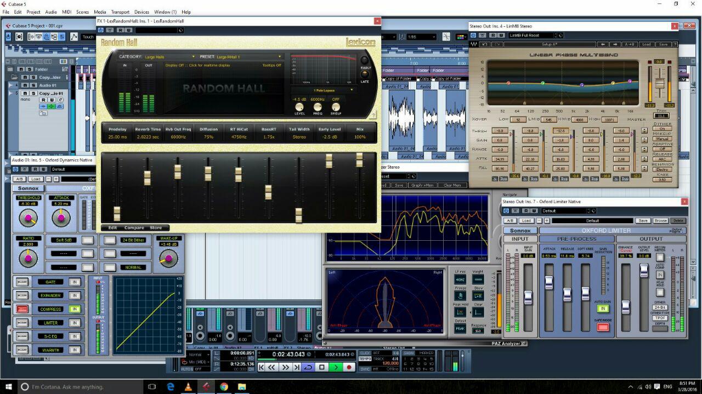Click the Store button in Random Hall
Screen dimensions: 702x394
[156, 228]
